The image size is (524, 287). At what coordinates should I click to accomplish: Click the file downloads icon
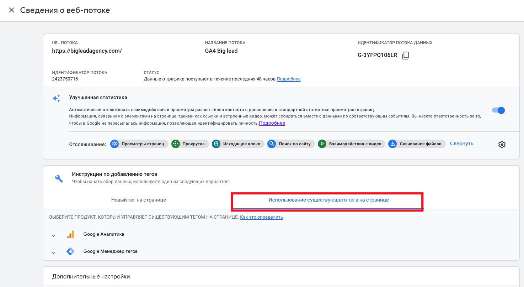pyautogui.click(x=392, y=144)
